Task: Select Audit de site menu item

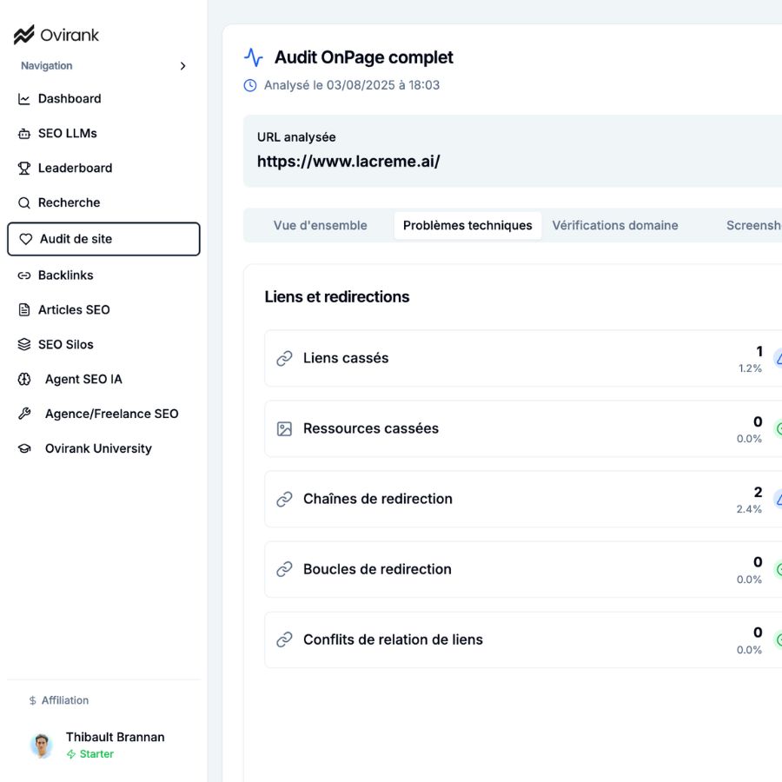Action: coord(103,239)
